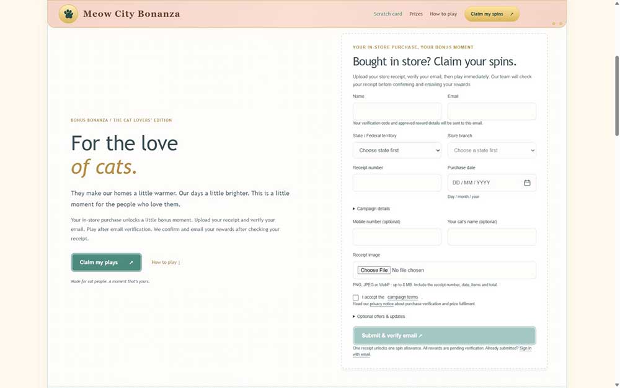Click the Claim my plays button
Screen dimensions: 620x388
tap(107, 262)
